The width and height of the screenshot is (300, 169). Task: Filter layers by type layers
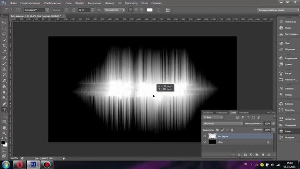click(248, 117)
